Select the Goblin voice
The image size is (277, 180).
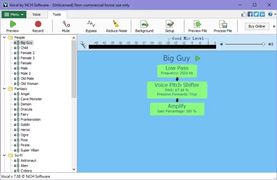pyautogui.click(x=25, y=125)
